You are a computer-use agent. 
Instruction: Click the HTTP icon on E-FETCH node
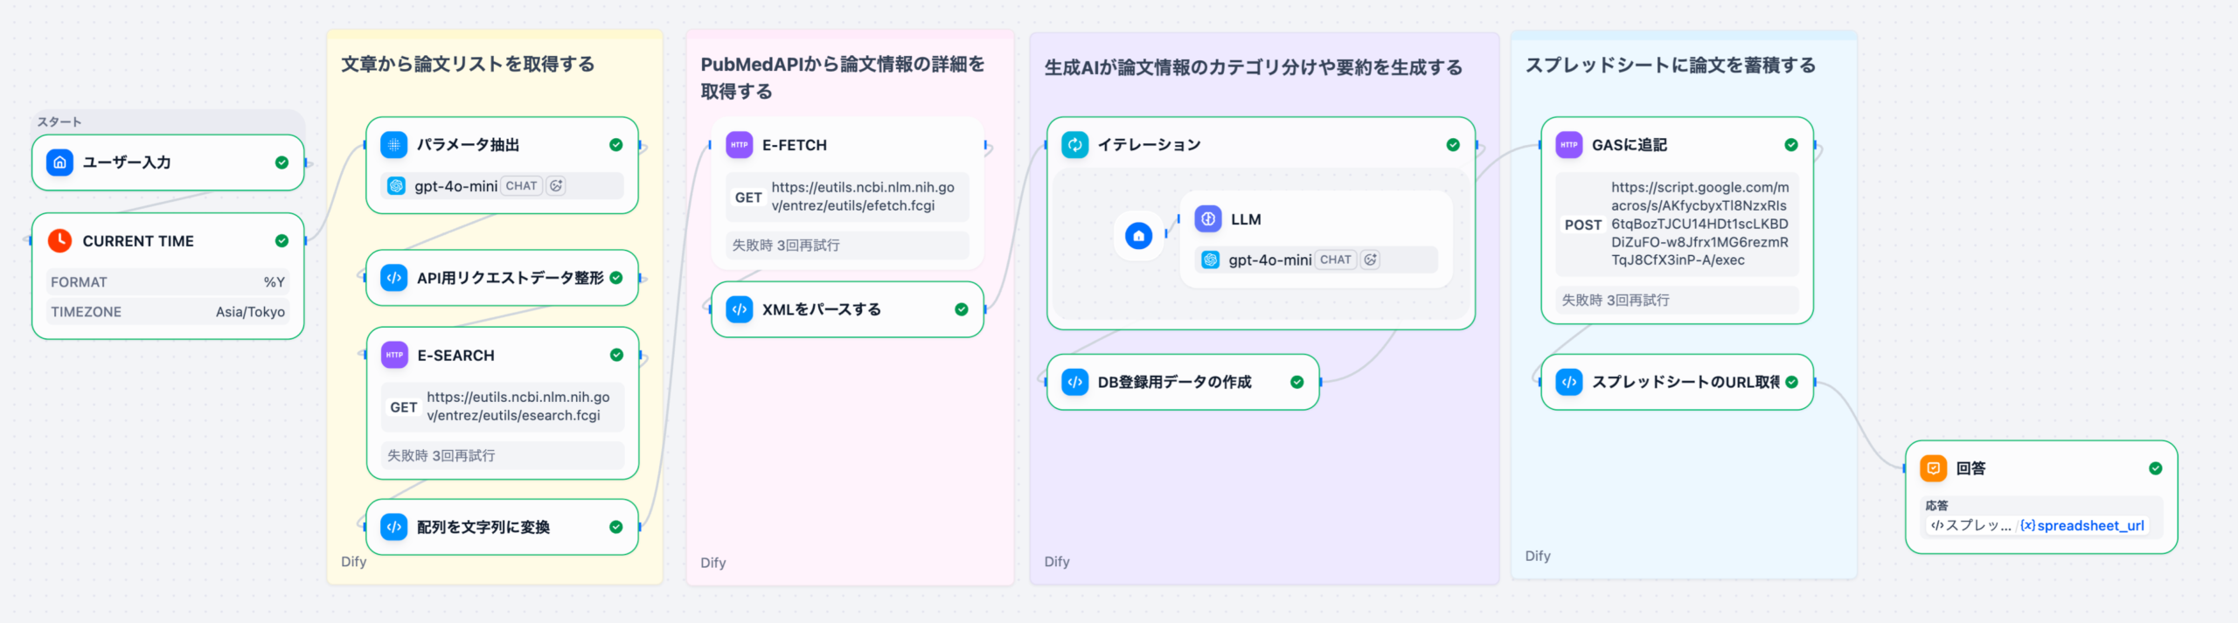740,145
